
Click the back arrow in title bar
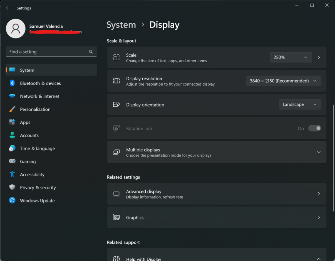[8, 8]
